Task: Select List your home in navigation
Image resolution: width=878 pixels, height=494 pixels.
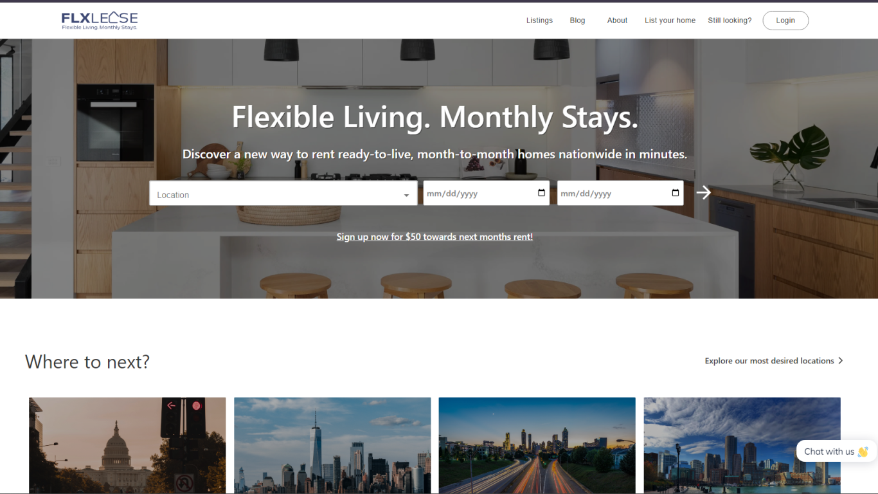Action: point(670,21)
